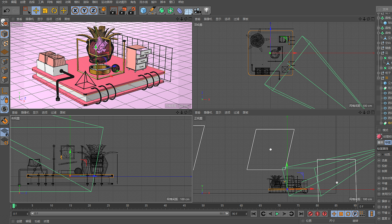The width and height of the screenshot is (392, 224).
Task: Switch to Texture mode checkerboard cube icon
Action: pyautogui.click(x=5, y=43)
